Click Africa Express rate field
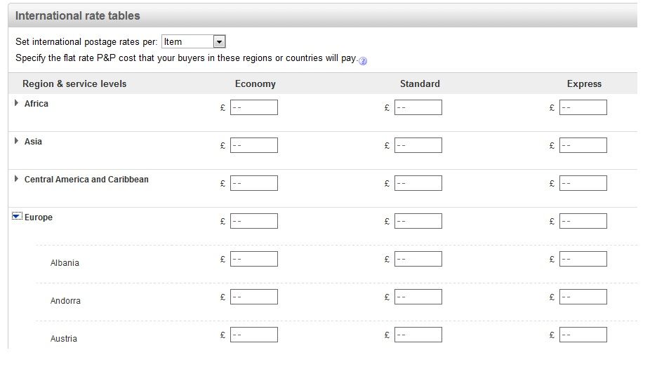This screenshot has width=657, height=369. coord(583,107)
